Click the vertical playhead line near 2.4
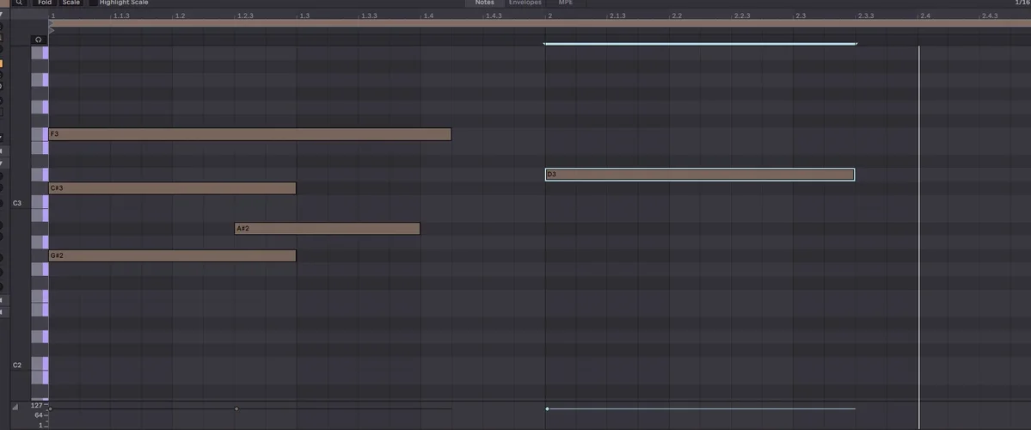Screen dimensions: 1031x430 point(918,236)
